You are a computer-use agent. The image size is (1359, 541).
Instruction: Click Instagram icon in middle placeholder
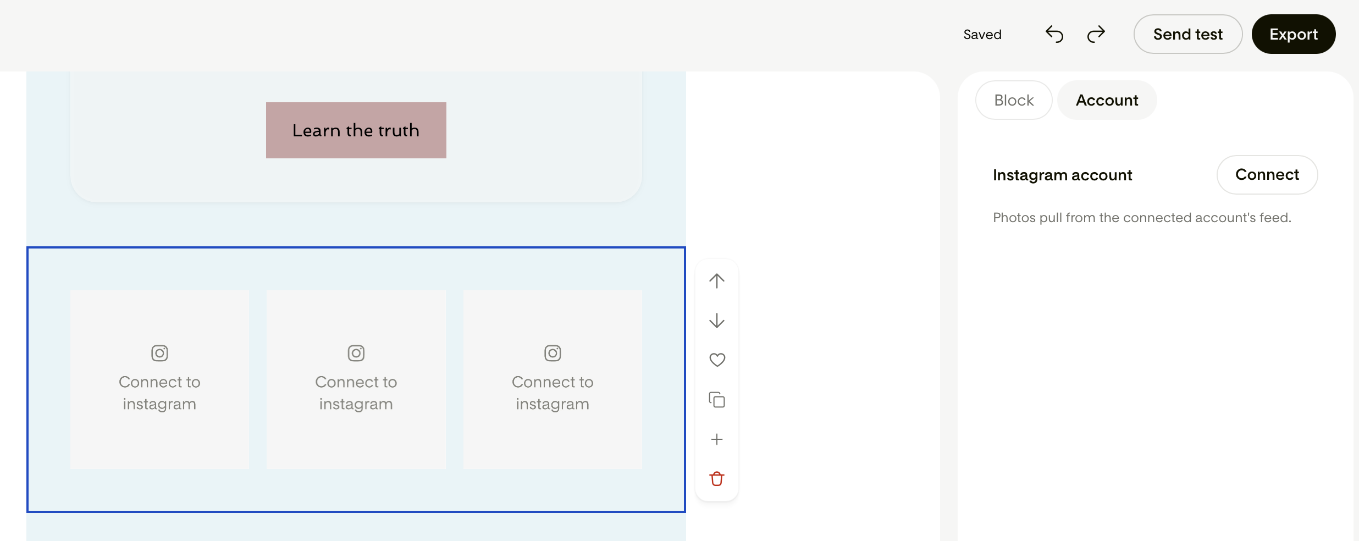[356, 353]
